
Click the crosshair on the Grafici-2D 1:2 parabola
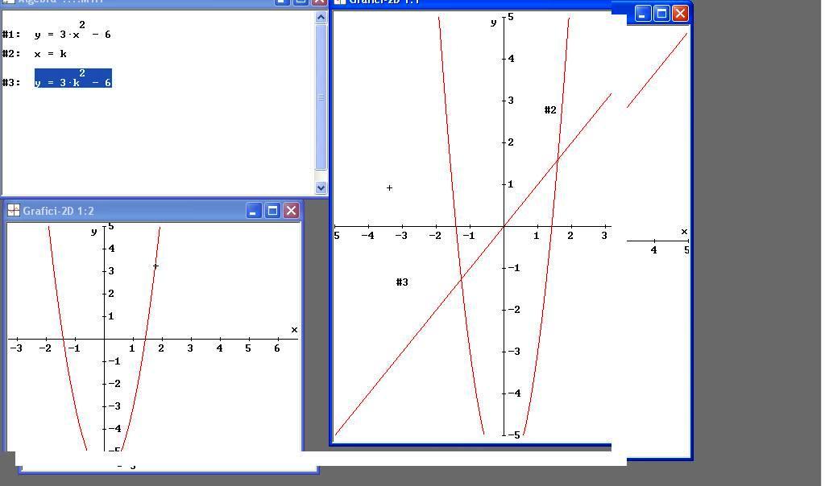click(x=155, y=266)
